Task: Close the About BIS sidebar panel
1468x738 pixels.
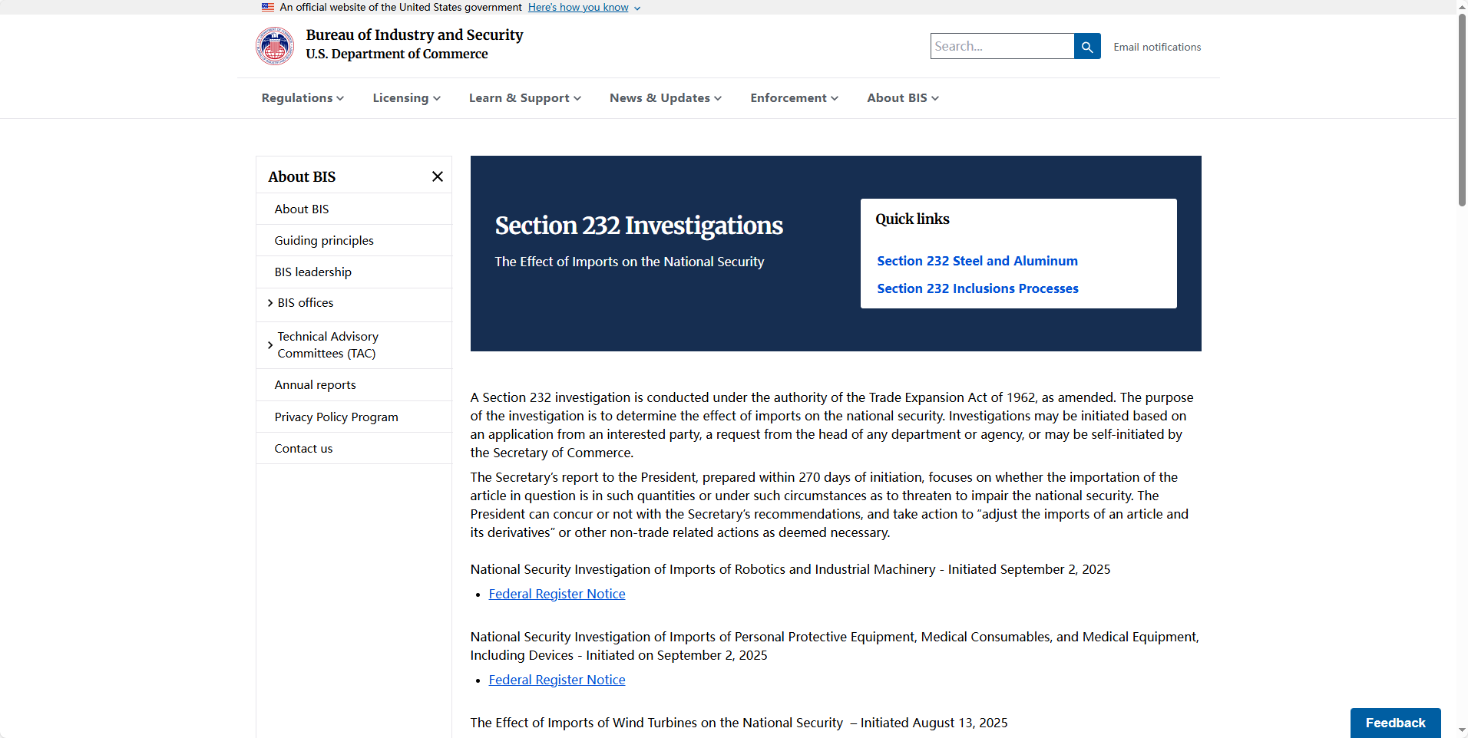Action: pos(437,176)
